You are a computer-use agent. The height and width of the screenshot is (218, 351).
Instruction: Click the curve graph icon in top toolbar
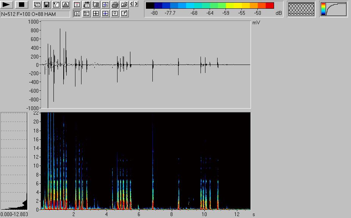[56, 5]
